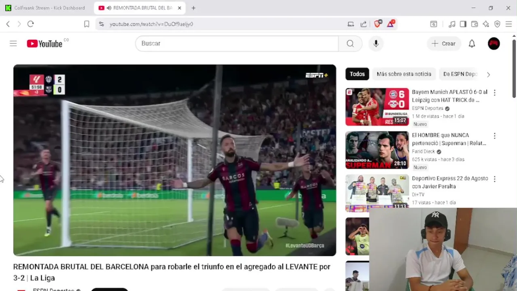Image resolution: width=517 pixels, height=291 pixels.
Task: Show more filter chips with right arrow
Action: [x=488, y=74]
